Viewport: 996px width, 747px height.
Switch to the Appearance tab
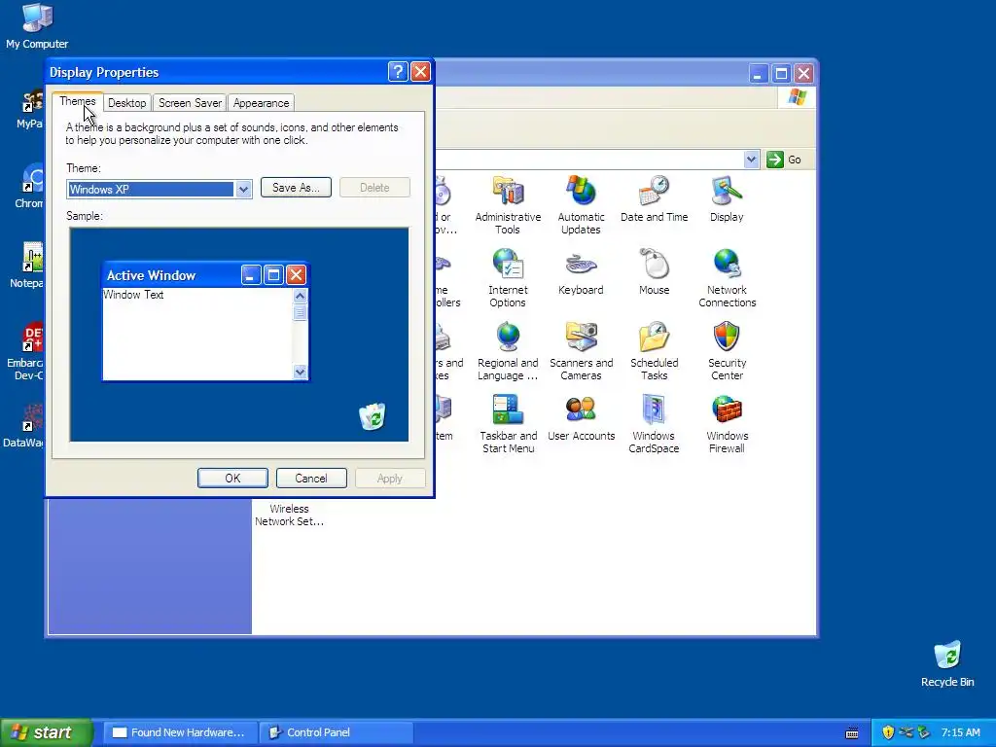pos(261,103)
